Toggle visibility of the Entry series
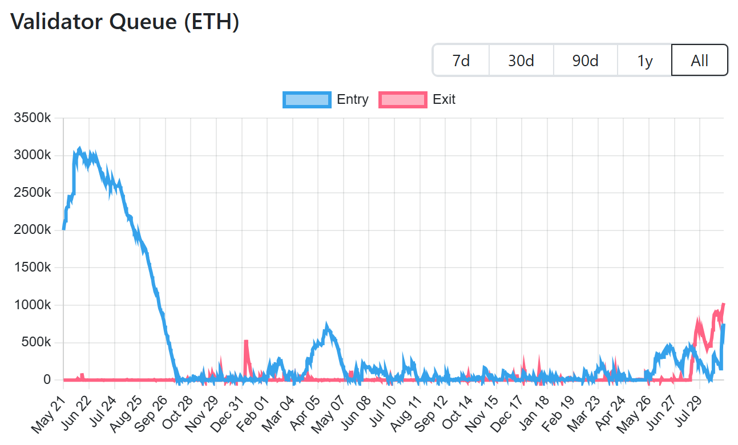Screen dimensions: 738x445 [x=307, y=99]
